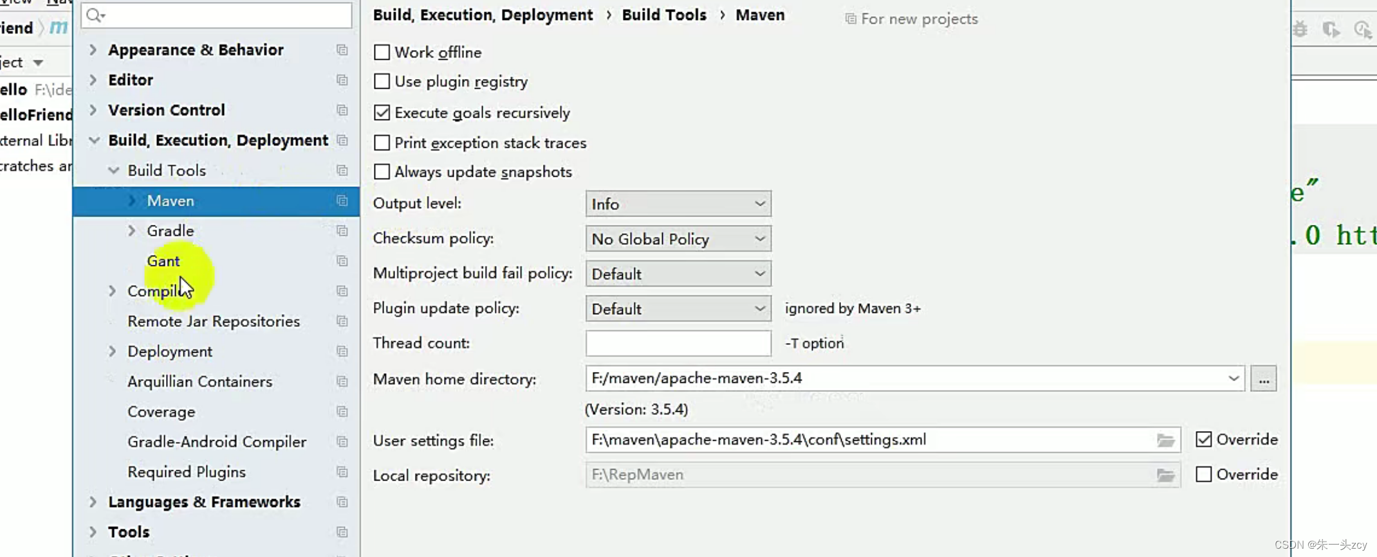The height and width of the screenshot is (557, 1377).
Task: Enable the Work offline checkbox
Action: [x=382, y=52]
